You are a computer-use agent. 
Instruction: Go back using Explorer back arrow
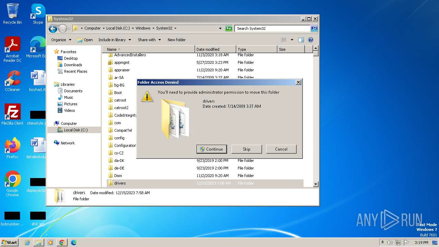[x=53, y=28]
